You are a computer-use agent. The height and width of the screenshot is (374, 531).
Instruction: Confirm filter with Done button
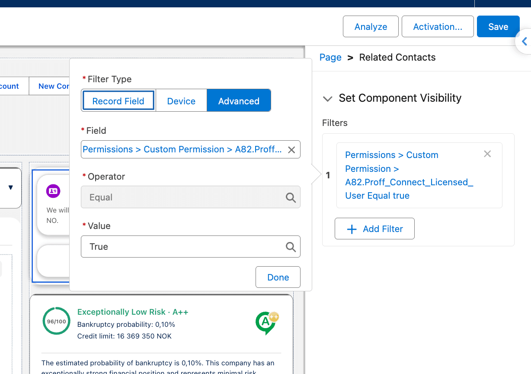tap(278, 277)
